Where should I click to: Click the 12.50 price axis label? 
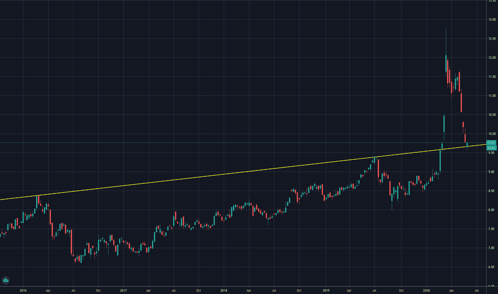[492, 39]
